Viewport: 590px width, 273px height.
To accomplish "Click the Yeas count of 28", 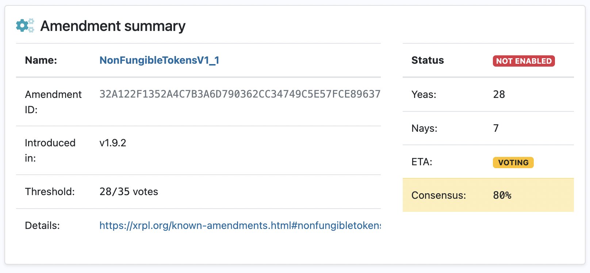I will point(499,95).
